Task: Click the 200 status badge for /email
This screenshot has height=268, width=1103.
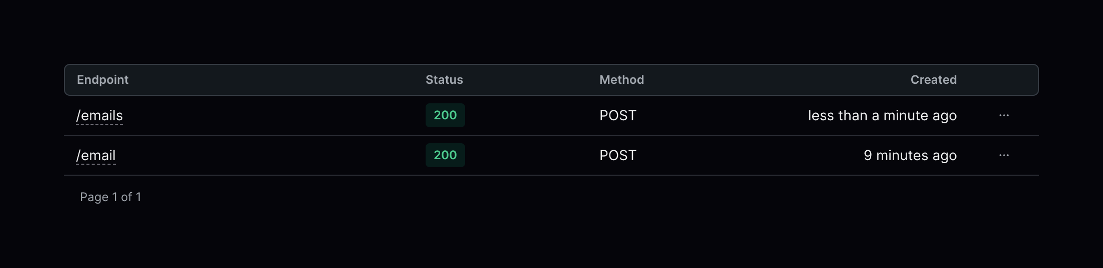Action: tap(445, 155)
